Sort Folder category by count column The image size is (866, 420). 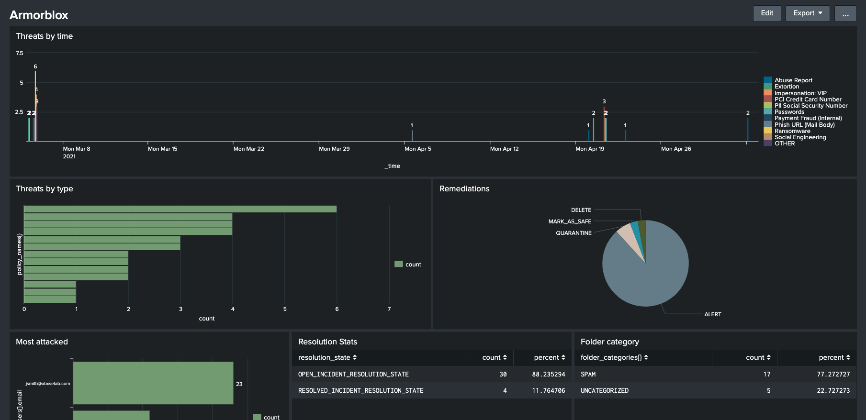click(758, 357)
